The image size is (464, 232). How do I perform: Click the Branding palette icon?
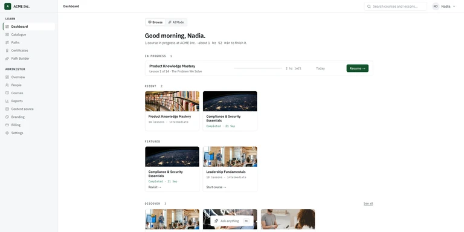point(7,117)
